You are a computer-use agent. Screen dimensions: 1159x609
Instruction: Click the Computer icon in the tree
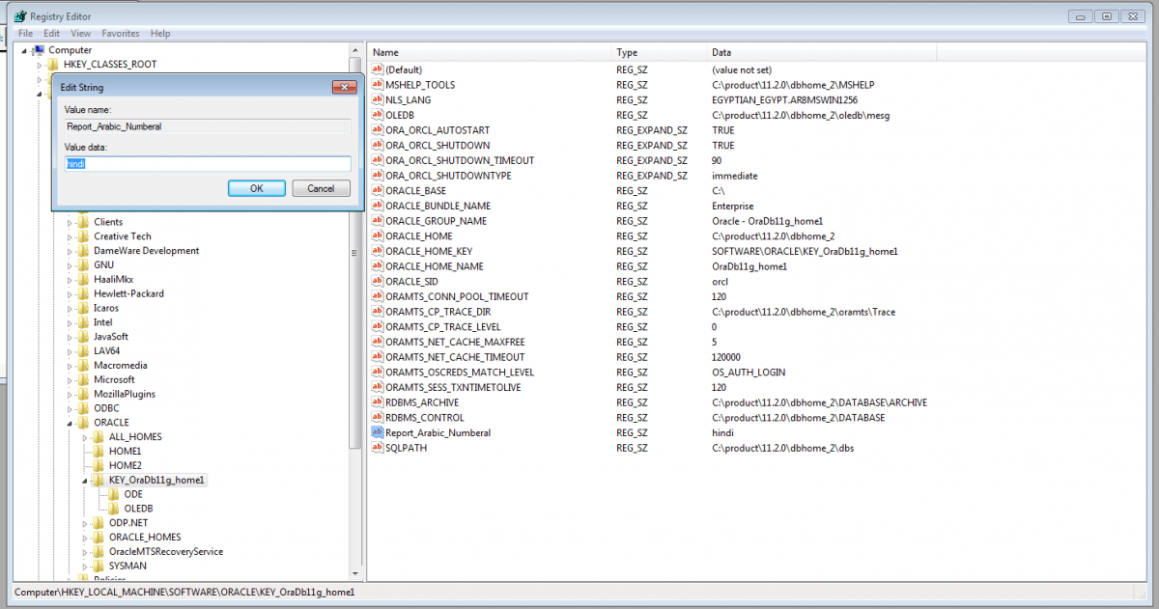(39, 50)
